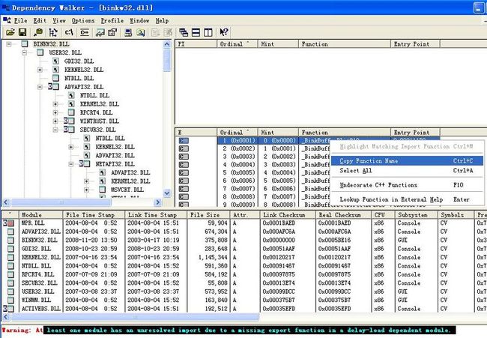Click the System Information computer icon
The height and width of the screenshot is (338, 487).
point(128,32)
